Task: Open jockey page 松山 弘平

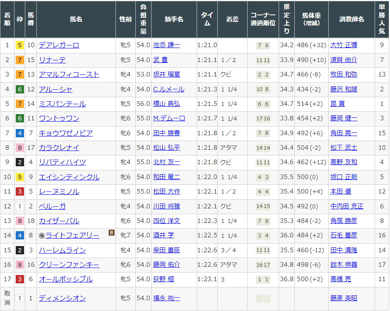Action: (166, 148)
